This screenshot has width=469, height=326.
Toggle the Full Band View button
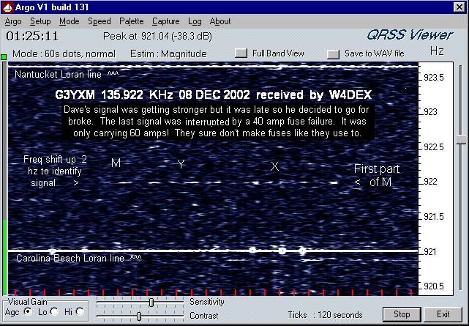[241, 53]
